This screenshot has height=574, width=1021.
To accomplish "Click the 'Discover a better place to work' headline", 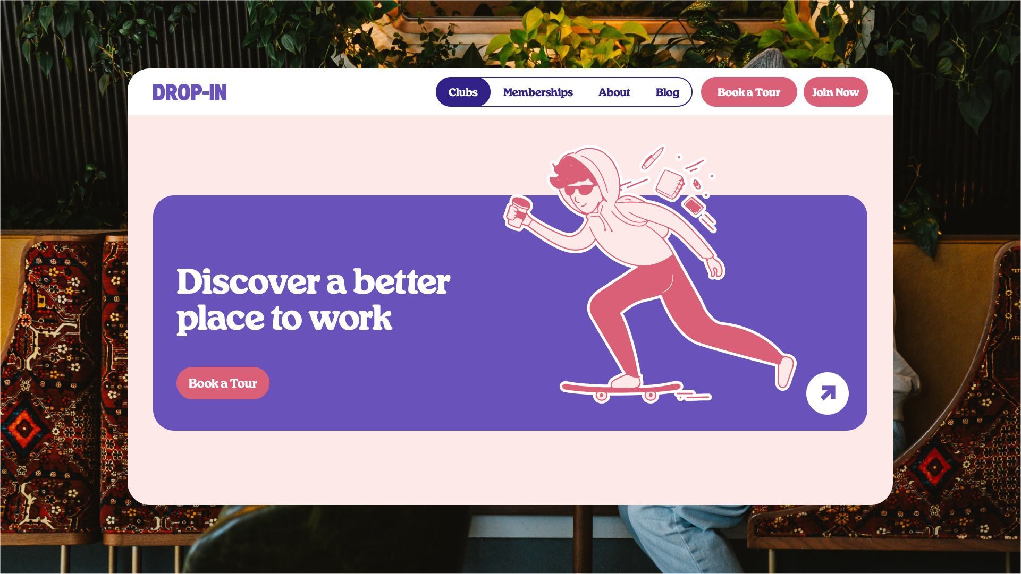I will coord(313,300).
